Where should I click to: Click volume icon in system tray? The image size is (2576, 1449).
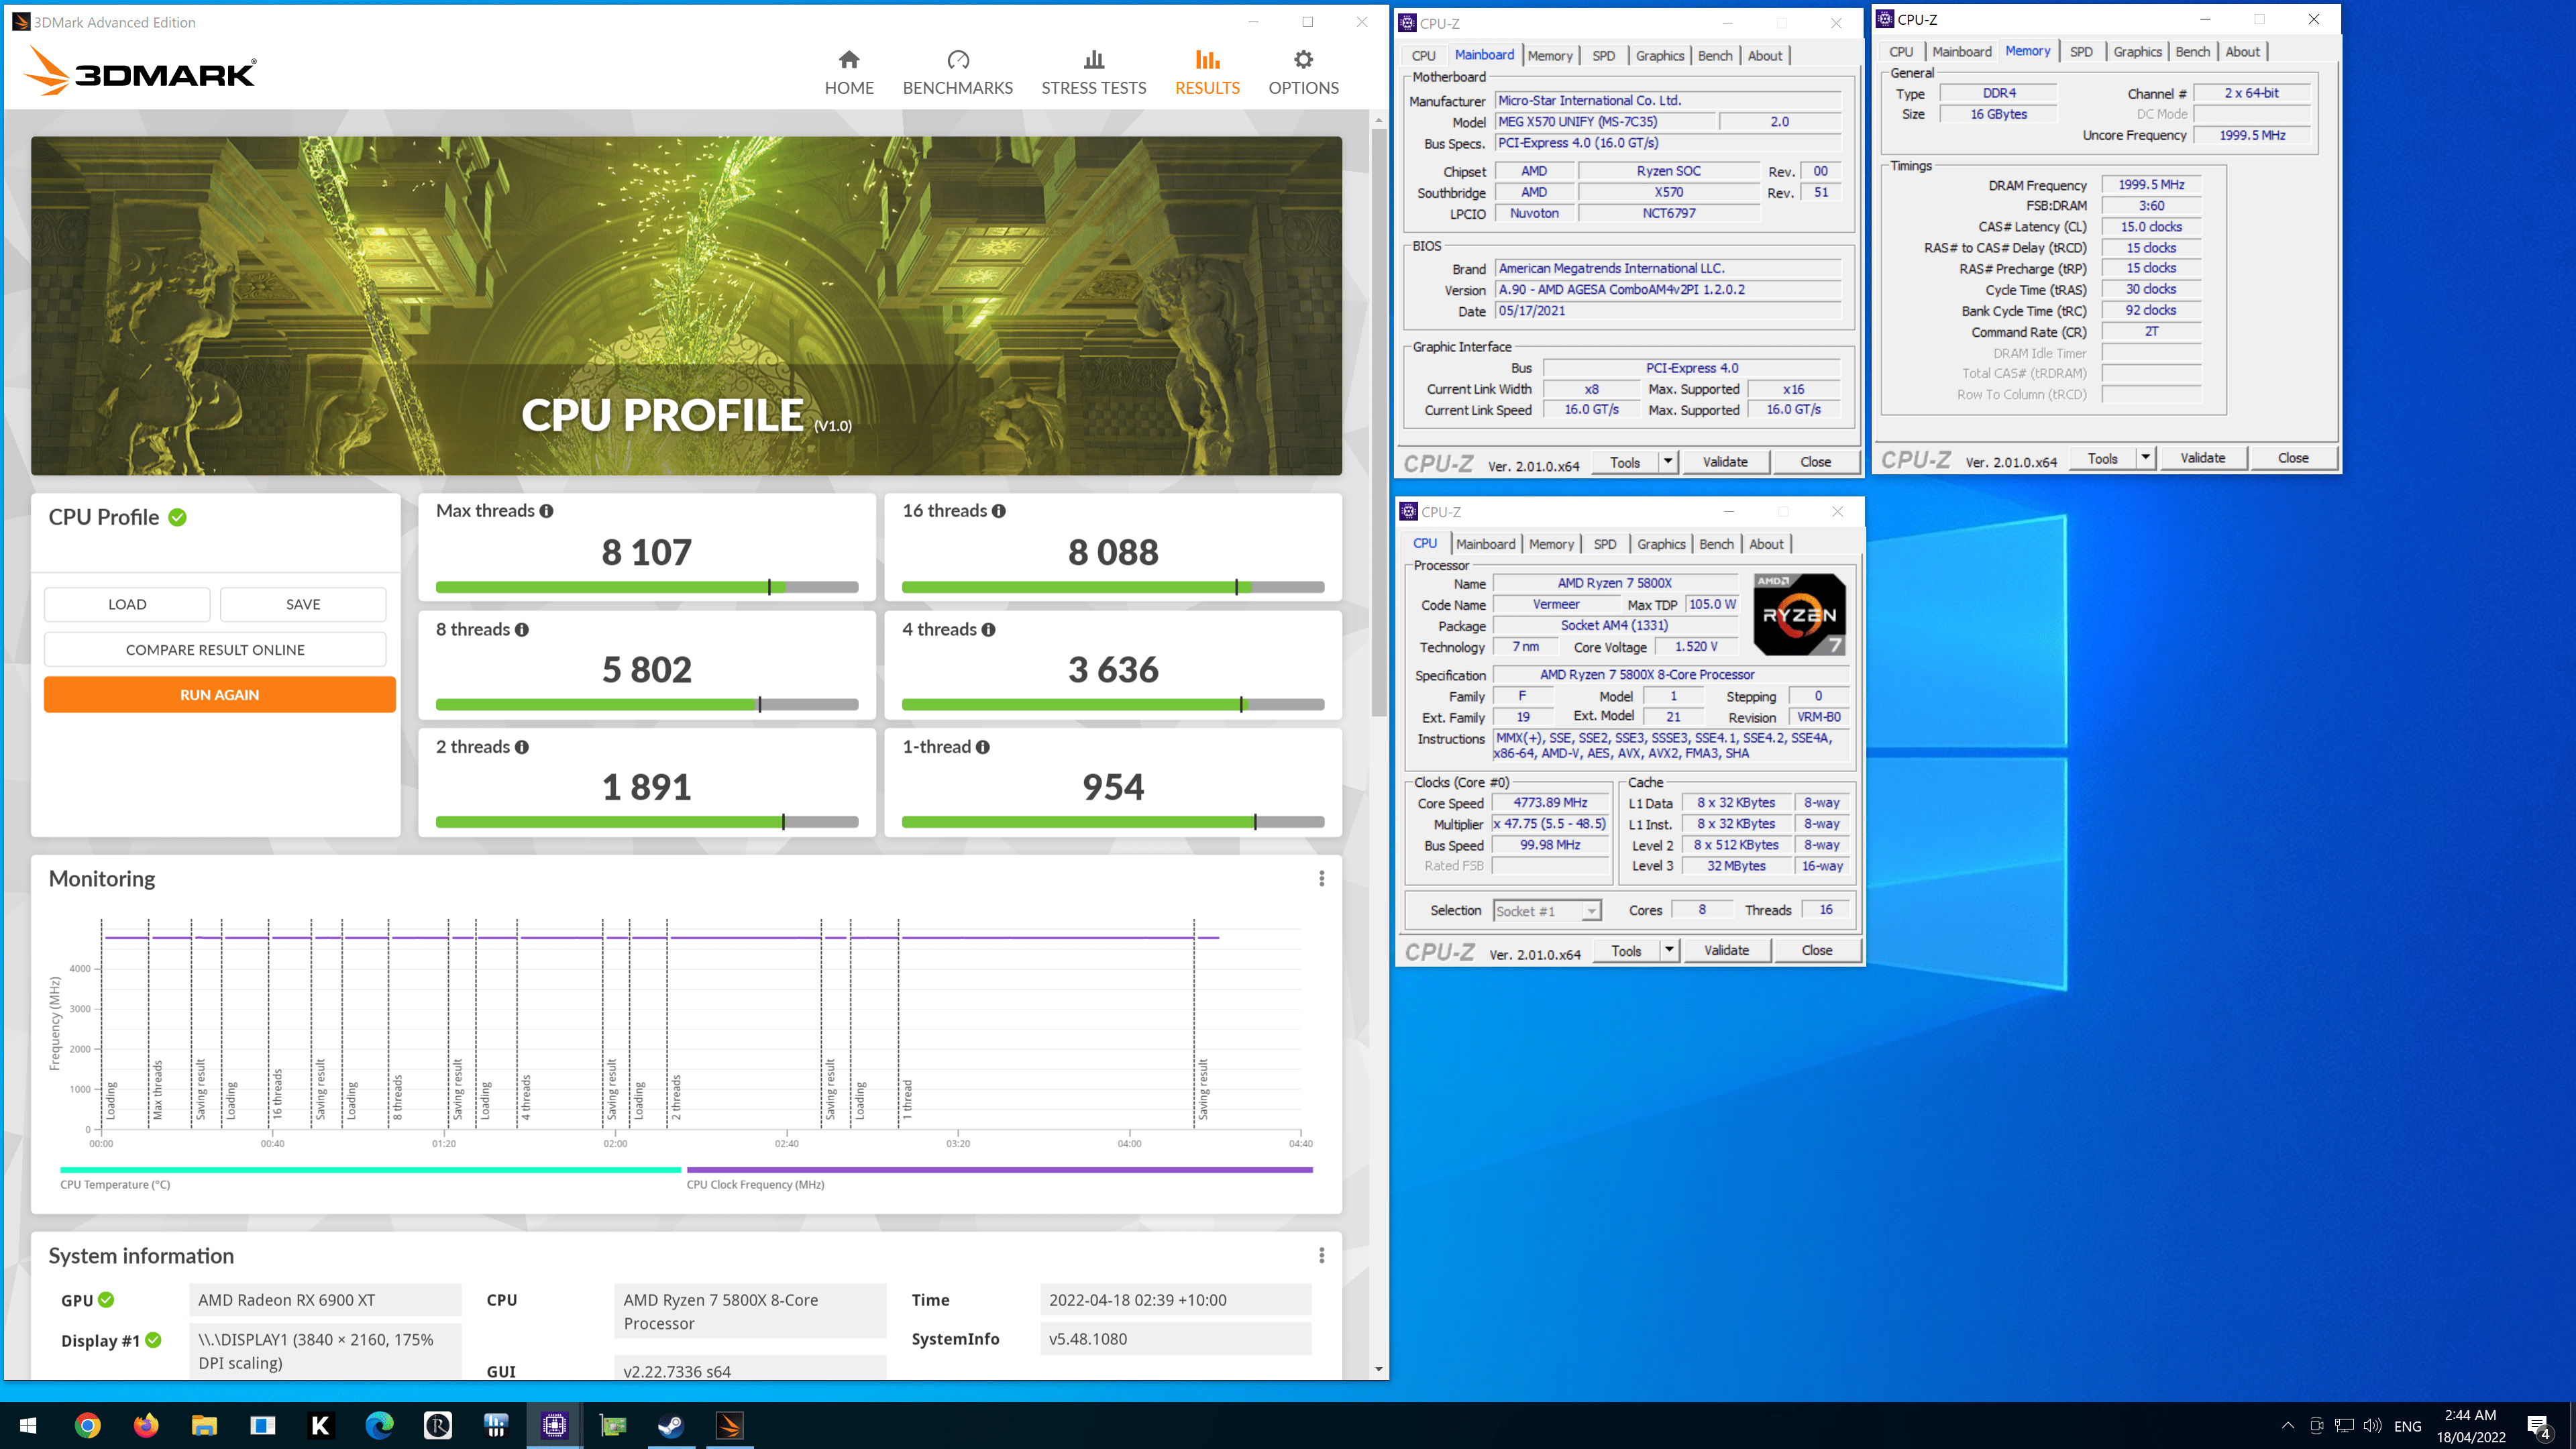click(2373, 1426)
